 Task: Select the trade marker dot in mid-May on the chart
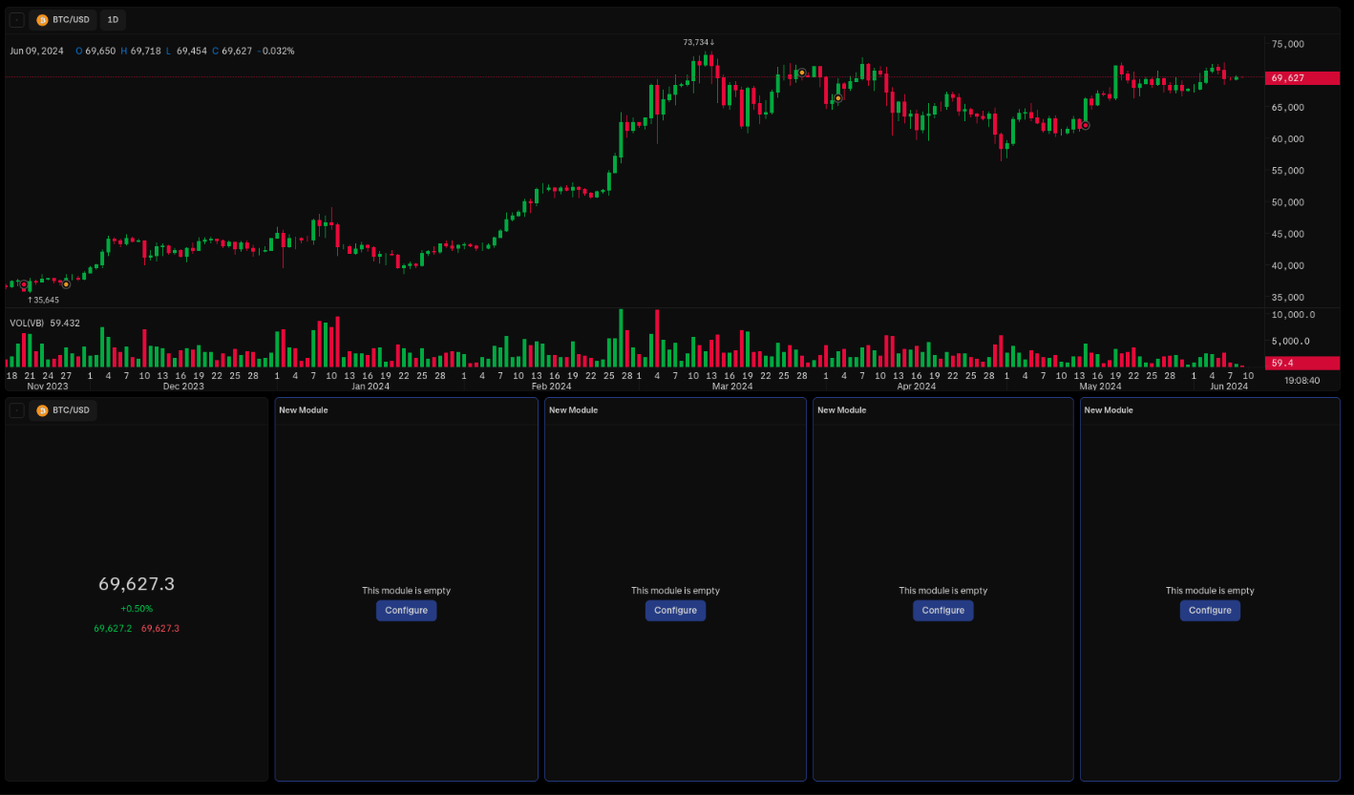[1085, 125]
